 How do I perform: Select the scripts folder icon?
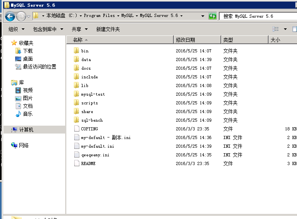pyautogui.click(x=76, y=103)
